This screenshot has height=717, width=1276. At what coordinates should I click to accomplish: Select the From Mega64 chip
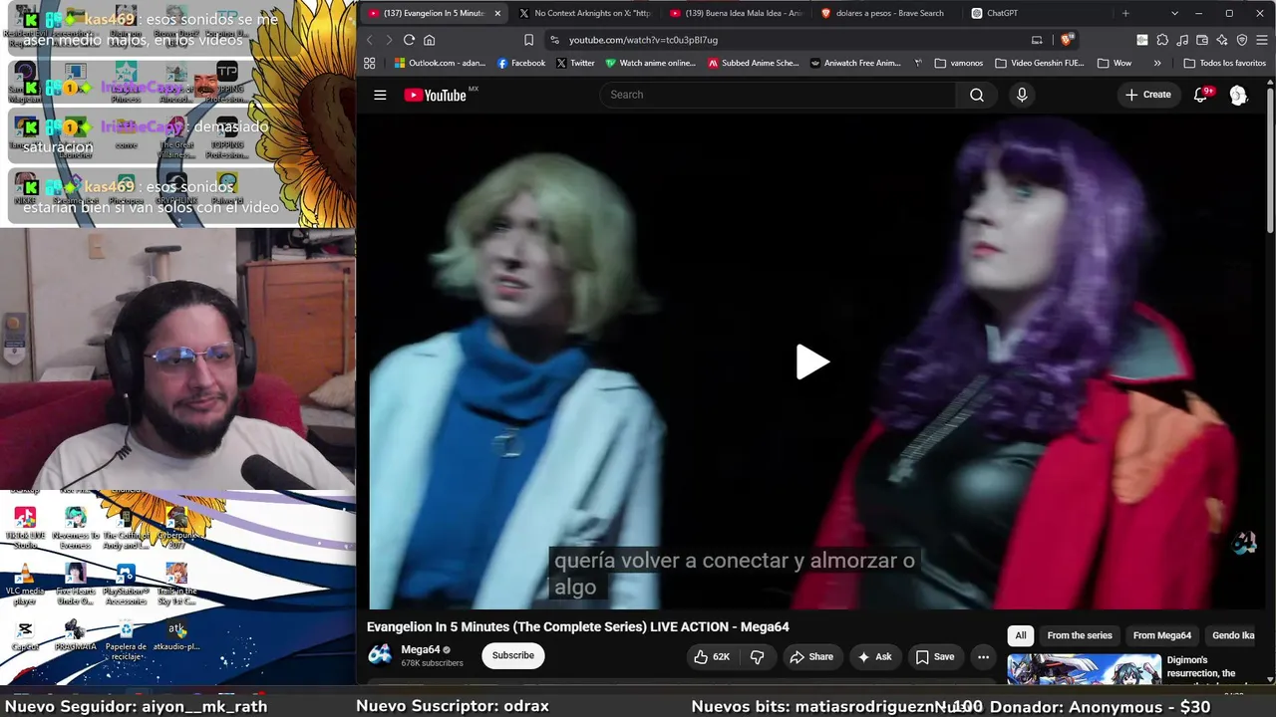pos(1162,635)
